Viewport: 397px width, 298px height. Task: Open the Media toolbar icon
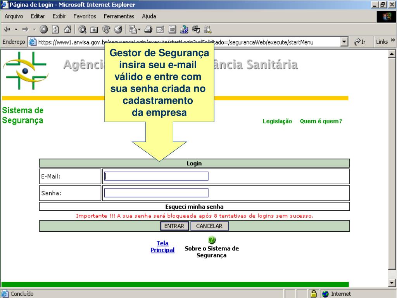[x=106, y=29]
